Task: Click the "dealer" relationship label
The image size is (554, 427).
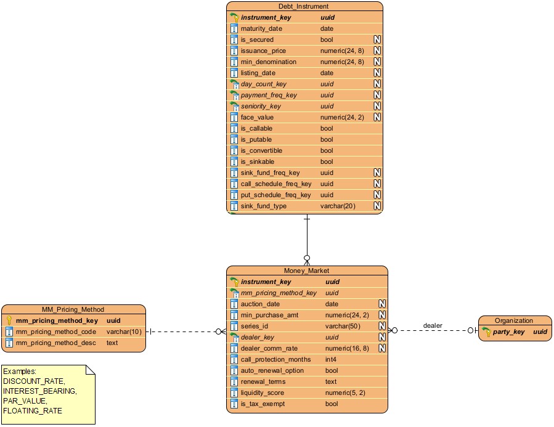Action: point(433,325)
